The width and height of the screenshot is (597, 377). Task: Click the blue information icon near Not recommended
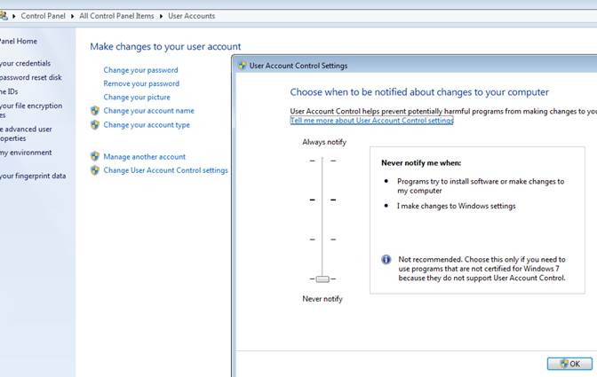(x=386, y=259)
